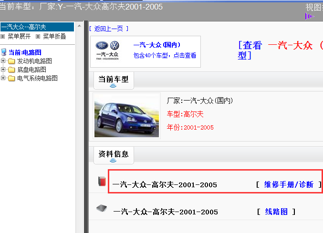323x233 pixels.
Task: Click 一汽-大众-高尔夫-2001-2005 in 线路图 row
Action: 166,212
